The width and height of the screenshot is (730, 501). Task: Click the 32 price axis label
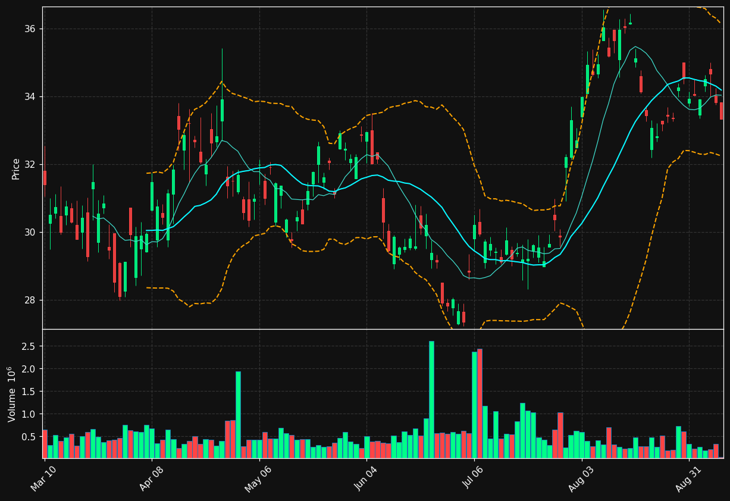(x=30, y=165)
